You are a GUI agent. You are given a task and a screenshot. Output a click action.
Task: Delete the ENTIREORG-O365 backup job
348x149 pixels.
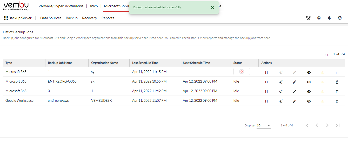click(x=337, y=82)
